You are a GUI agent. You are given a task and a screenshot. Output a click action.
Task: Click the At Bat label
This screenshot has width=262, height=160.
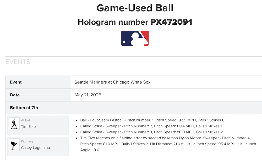(25, 120)
